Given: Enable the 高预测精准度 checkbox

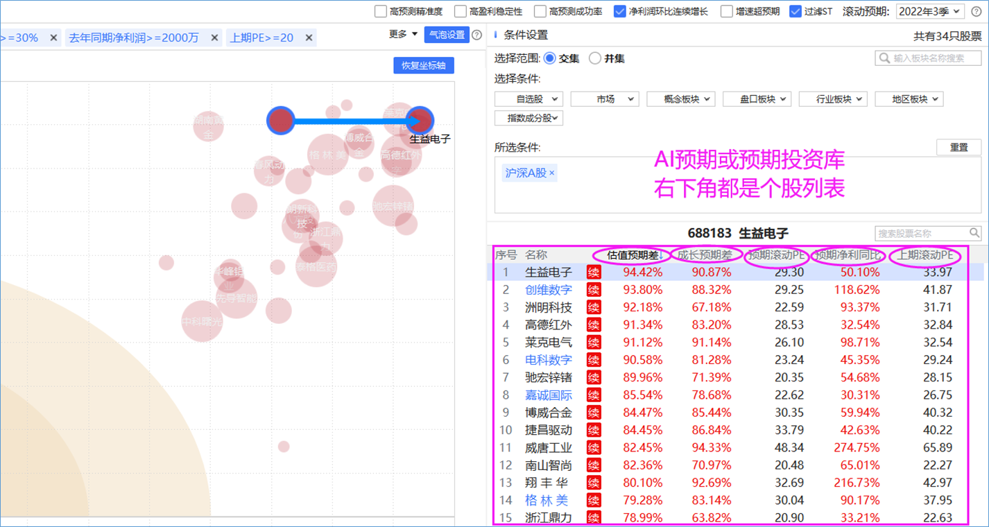Looking at the screenshot, I should (x=380, y=11).
